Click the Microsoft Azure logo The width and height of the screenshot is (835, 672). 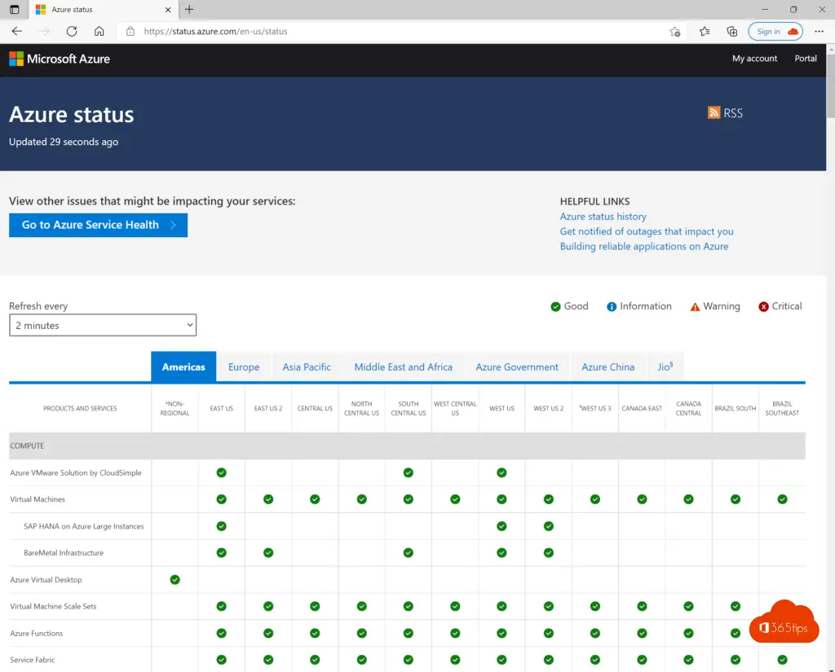point(60,59)
